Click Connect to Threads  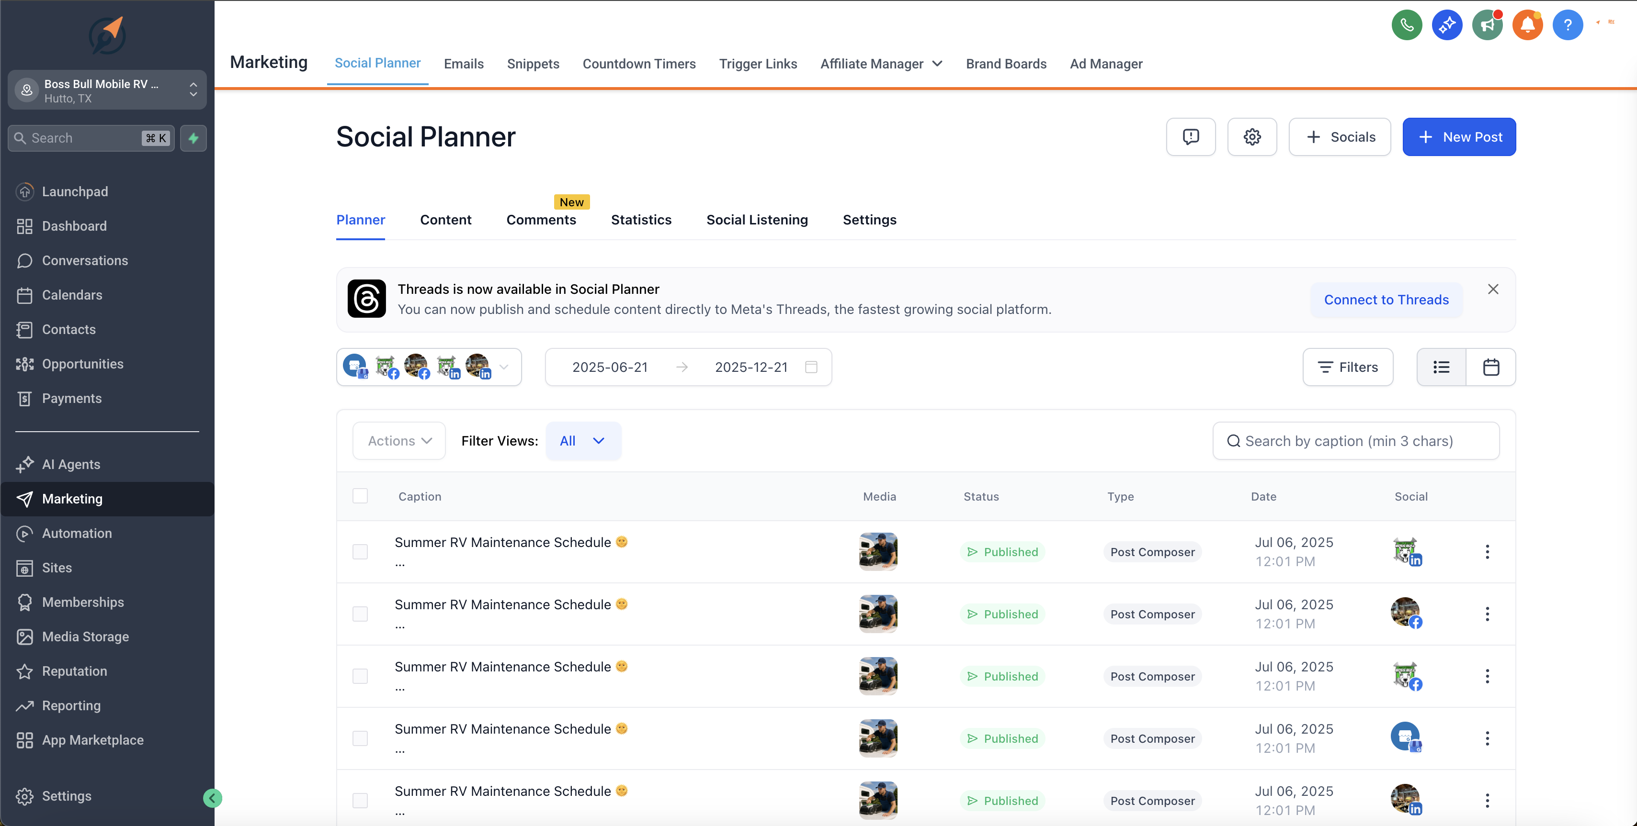click(1386, 300)
